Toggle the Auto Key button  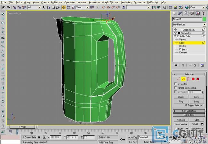(x=133, y=137)
